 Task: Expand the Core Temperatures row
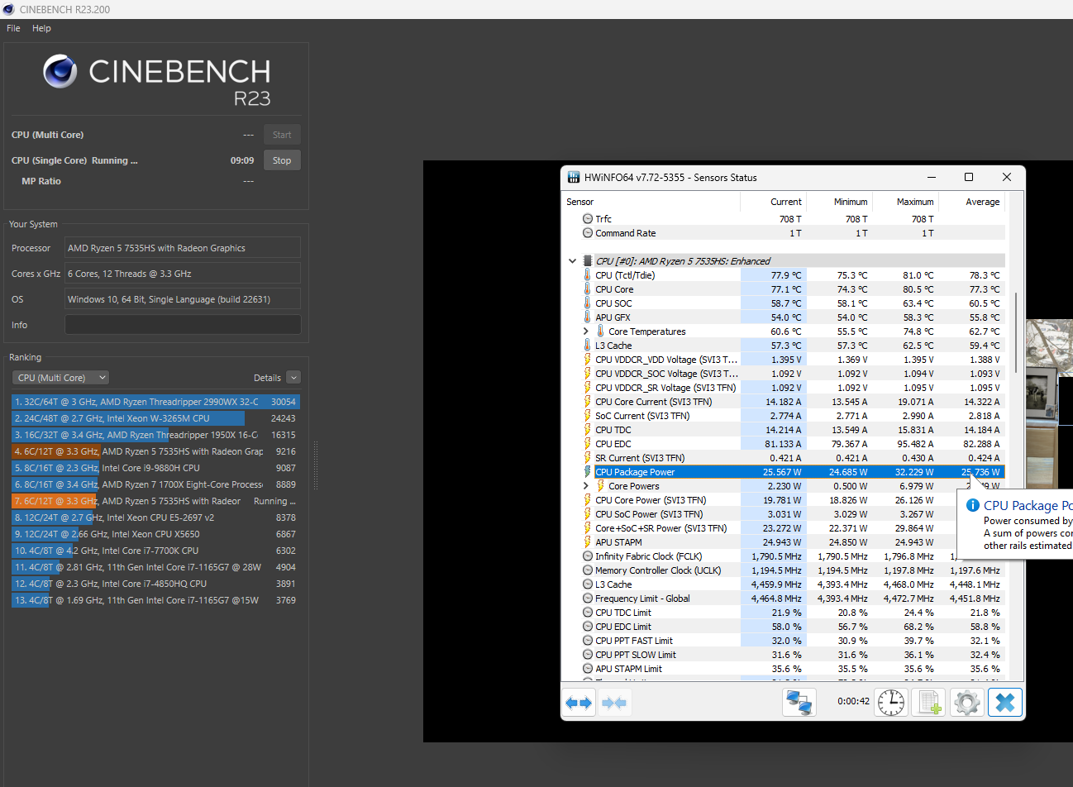click(x=586, y=331)
